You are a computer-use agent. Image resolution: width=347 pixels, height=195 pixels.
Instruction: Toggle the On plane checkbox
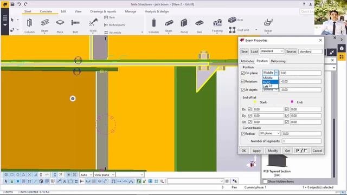[243, 73]
